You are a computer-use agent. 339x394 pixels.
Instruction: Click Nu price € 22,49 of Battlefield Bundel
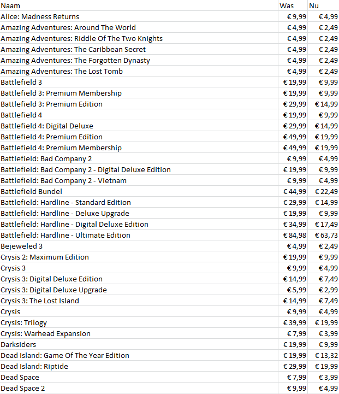(x=324, y=191)
